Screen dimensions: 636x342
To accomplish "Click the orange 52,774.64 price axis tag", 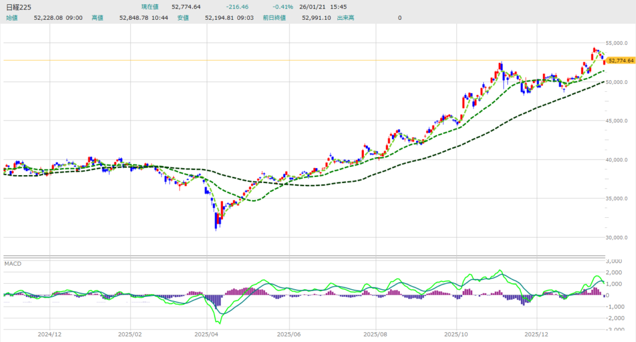I will pyautogui.click(x=620, y=60).
